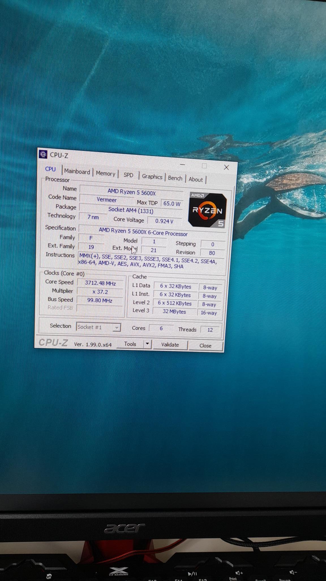Click the AMD Ryzen 5 logo badge

(x=207, y=210)
